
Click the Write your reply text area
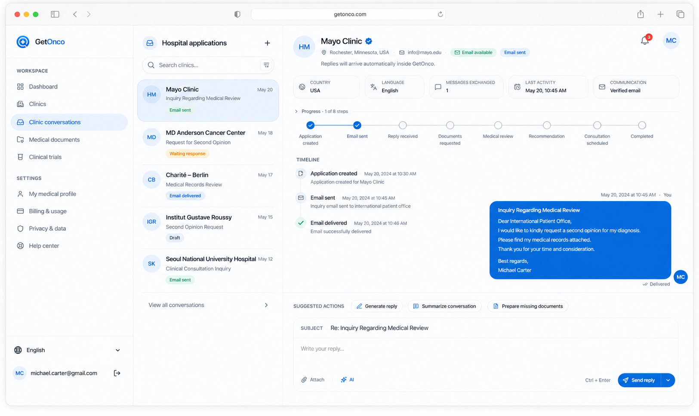pos(485,355)
